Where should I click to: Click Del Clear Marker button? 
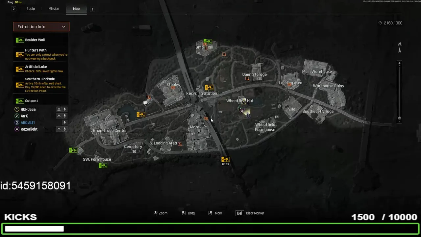[250, 213]
